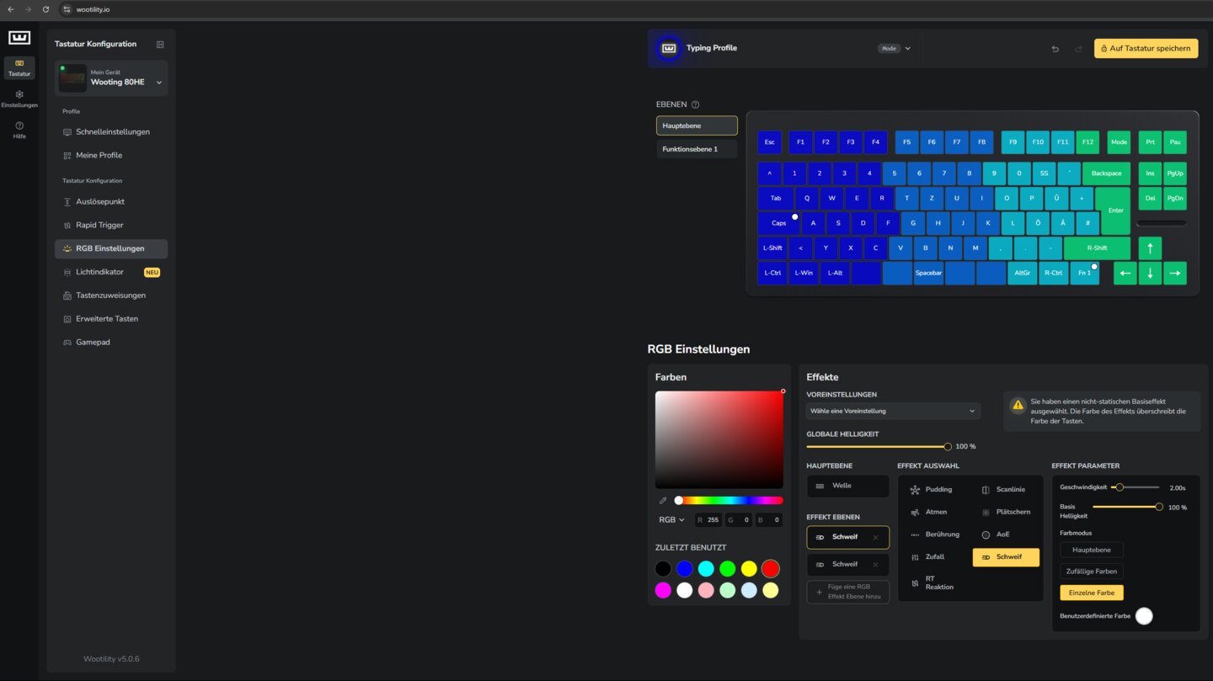Select the Einzelne Farbe color mode
Viewport: 1213px width, 681px height.
point(1091,593)
